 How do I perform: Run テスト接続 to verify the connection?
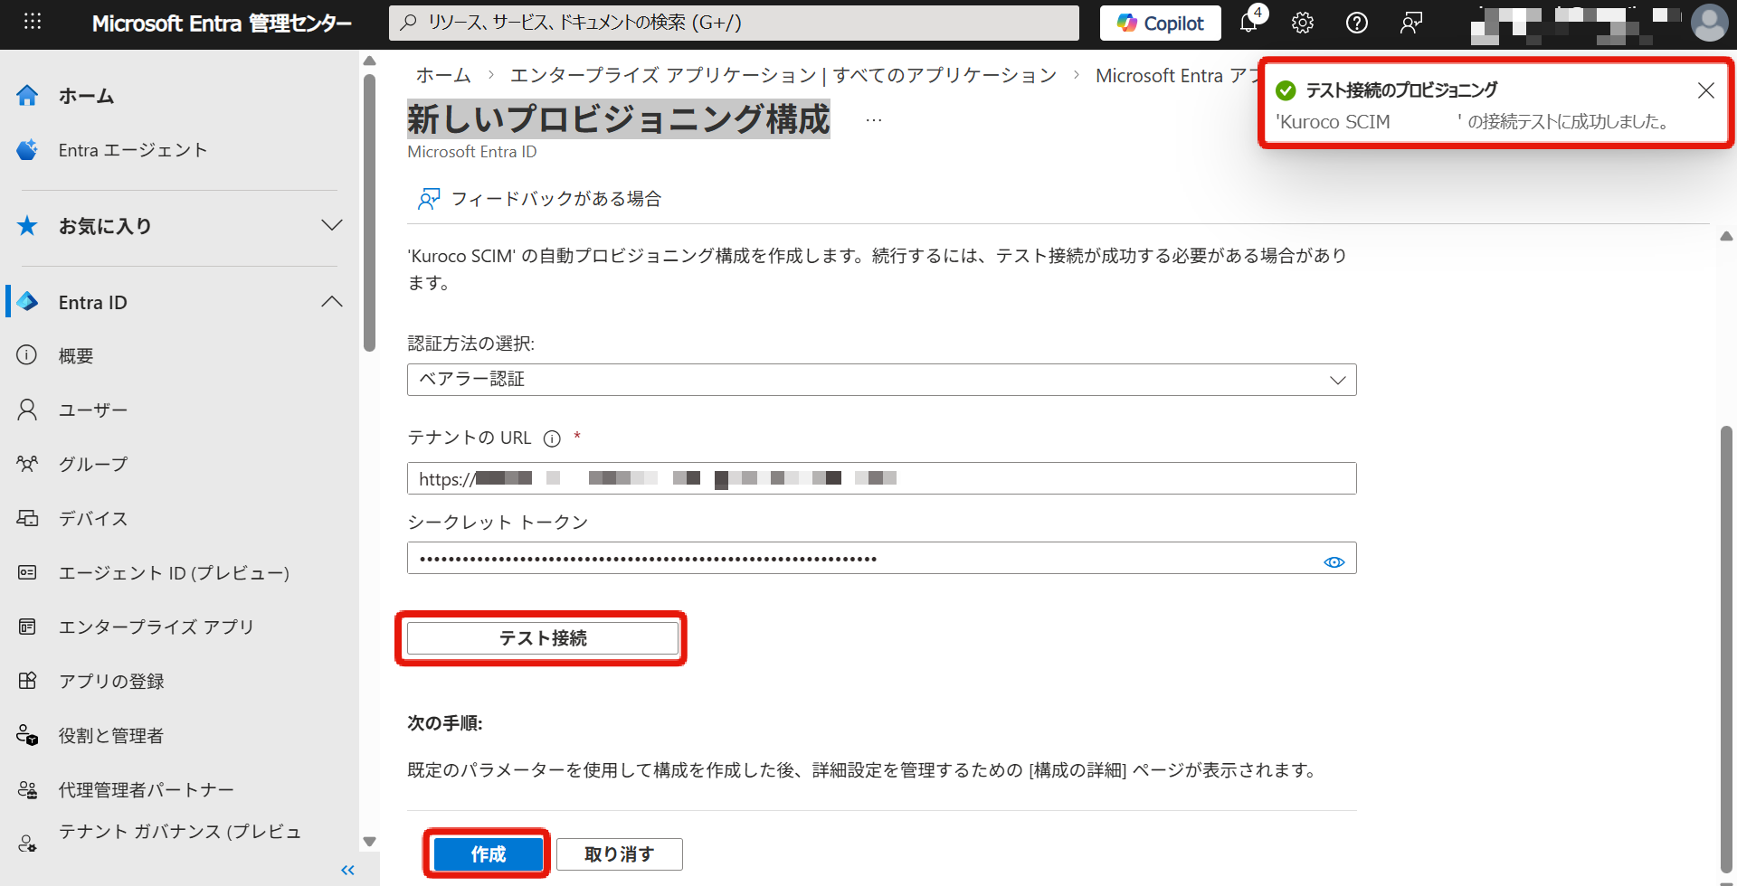pos(541,637)
